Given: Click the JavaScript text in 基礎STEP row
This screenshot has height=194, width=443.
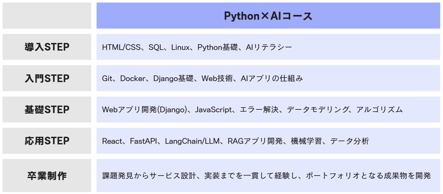Looking at the screenshot, I should tap(214, 110).
